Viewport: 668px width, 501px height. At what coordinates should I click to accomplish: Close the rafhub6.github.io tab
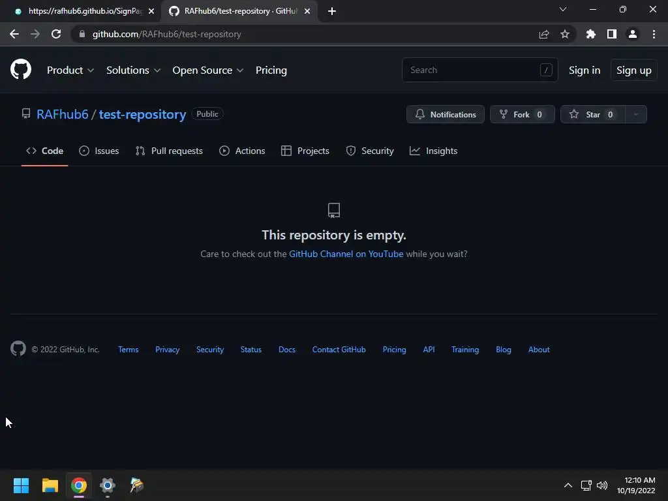(x=151, y=11)
